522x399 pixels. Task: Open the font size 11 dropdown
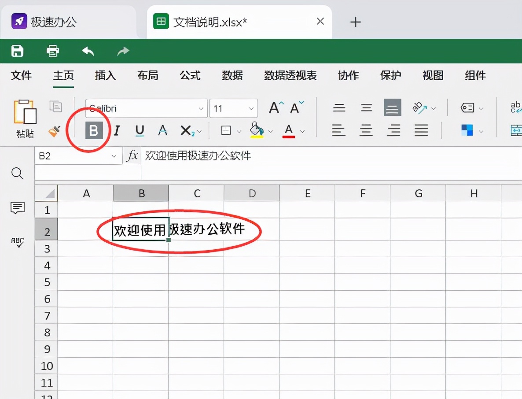pos(233,108)
